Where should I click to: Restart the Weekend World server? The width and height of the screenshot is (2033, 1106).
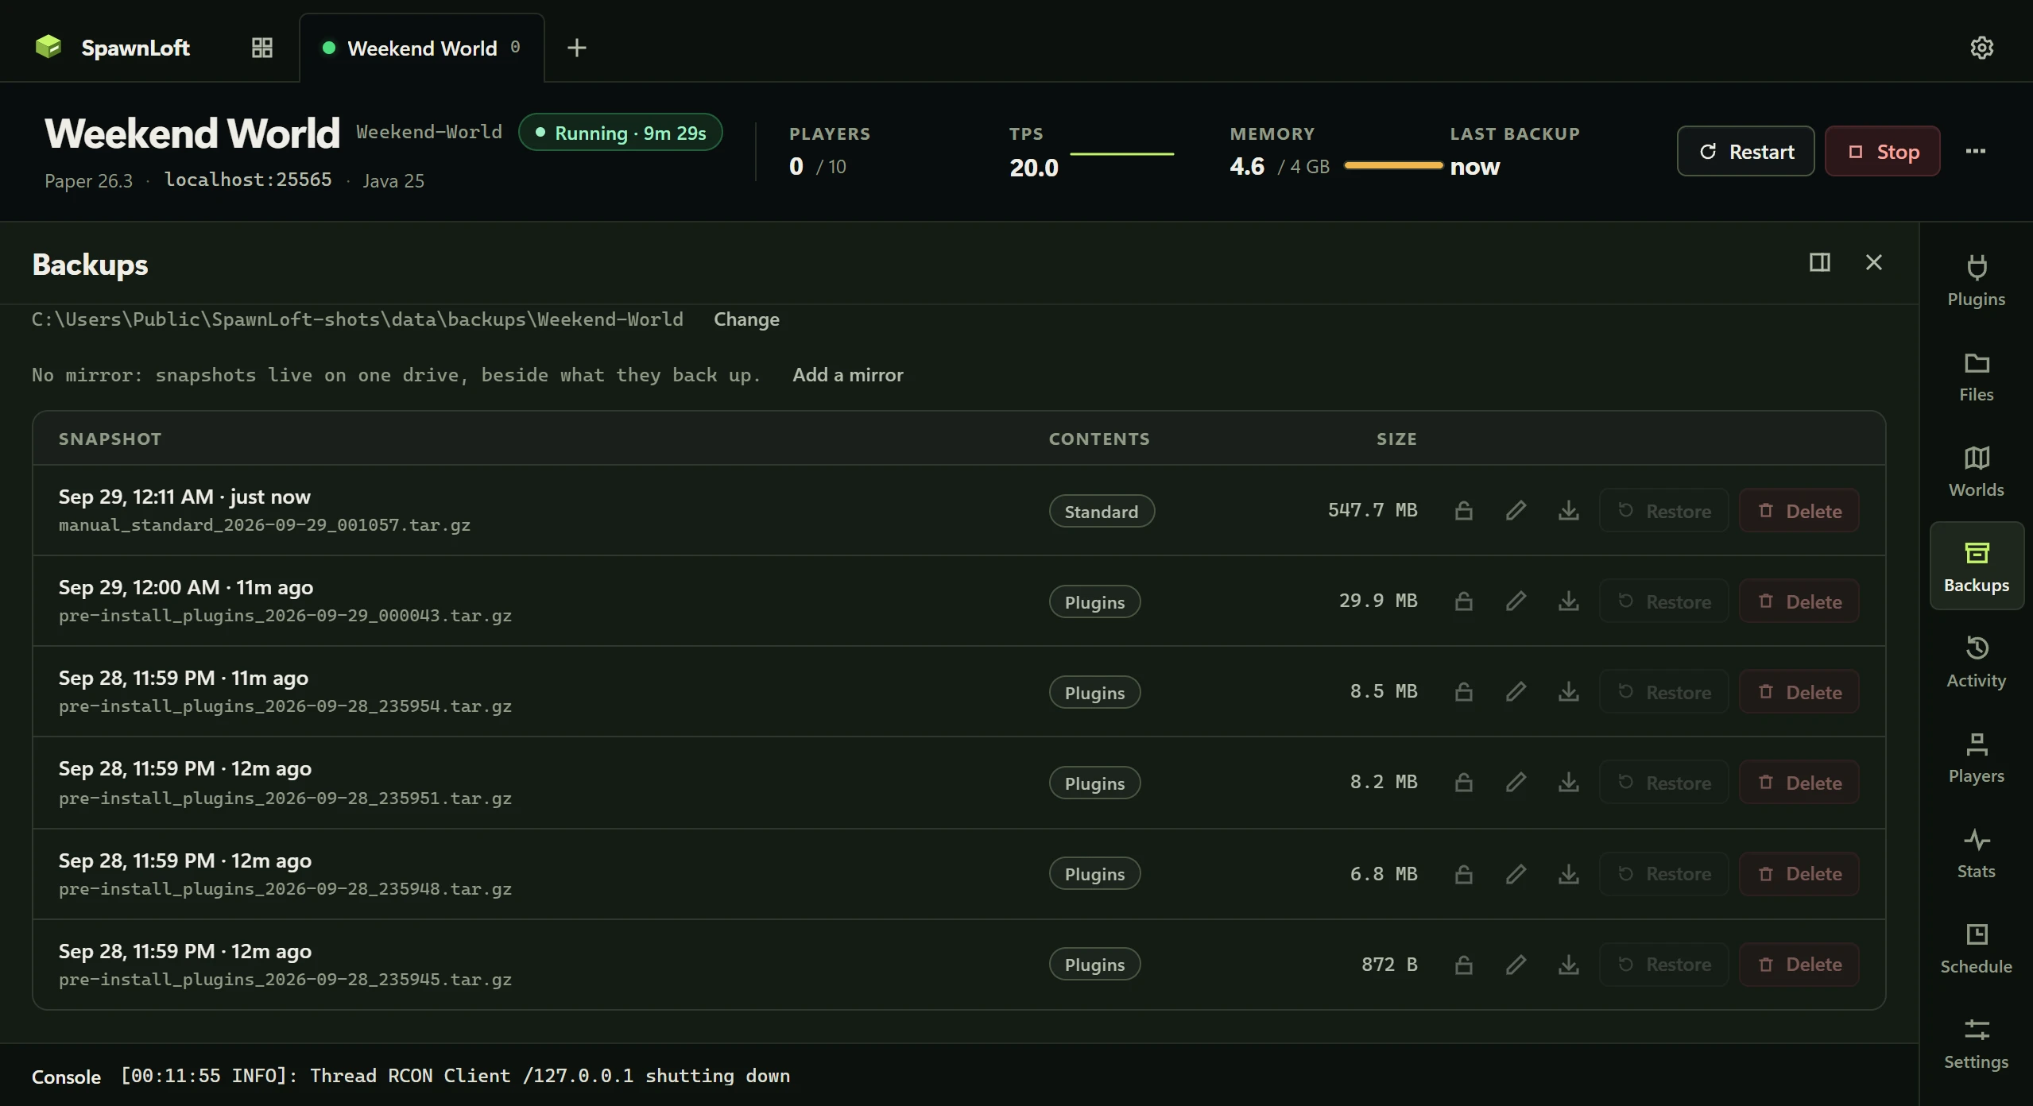1745,151
